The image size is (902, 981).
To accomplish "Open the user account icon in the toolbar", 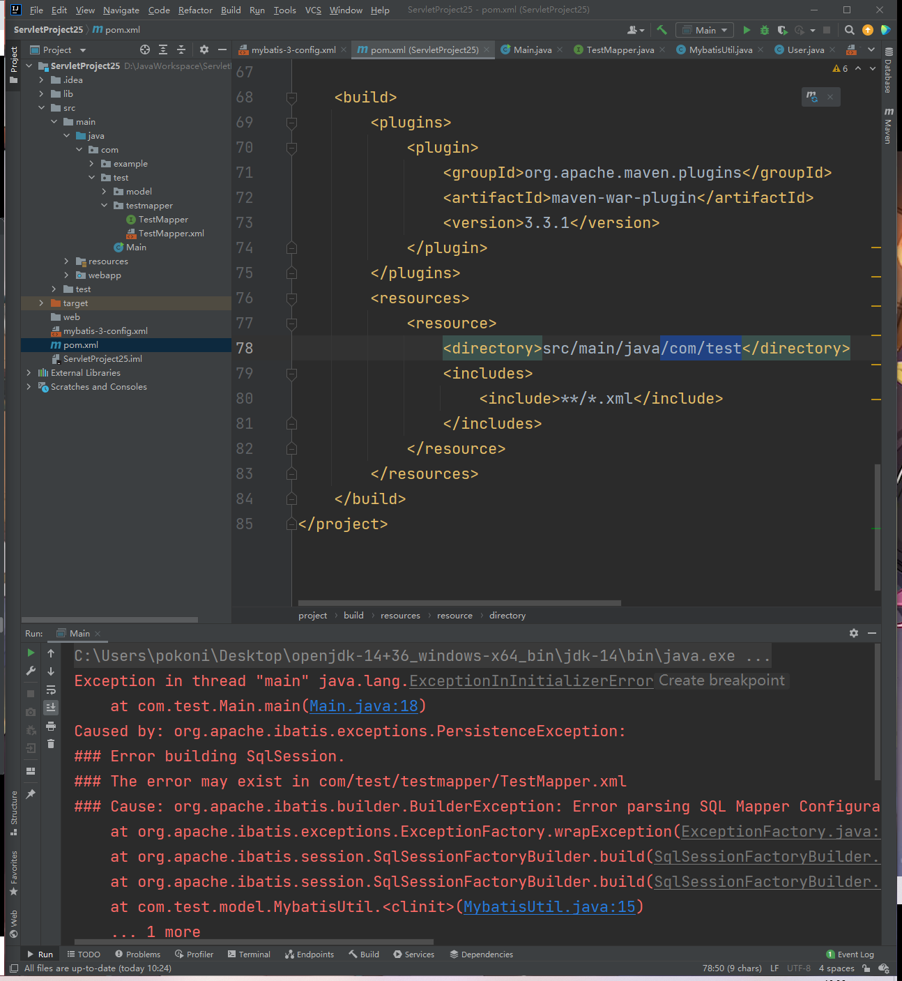I will pyautogui.click(x=635, y=30).
